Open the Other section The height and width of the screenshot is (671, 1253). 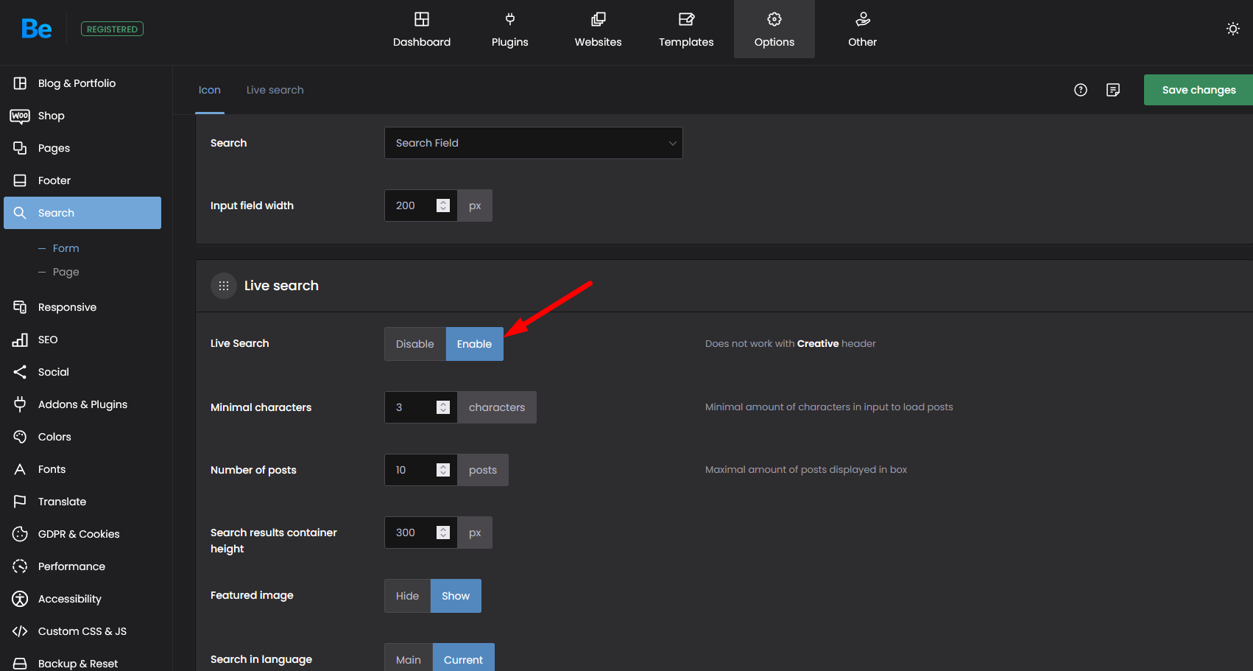coord(863,29)
